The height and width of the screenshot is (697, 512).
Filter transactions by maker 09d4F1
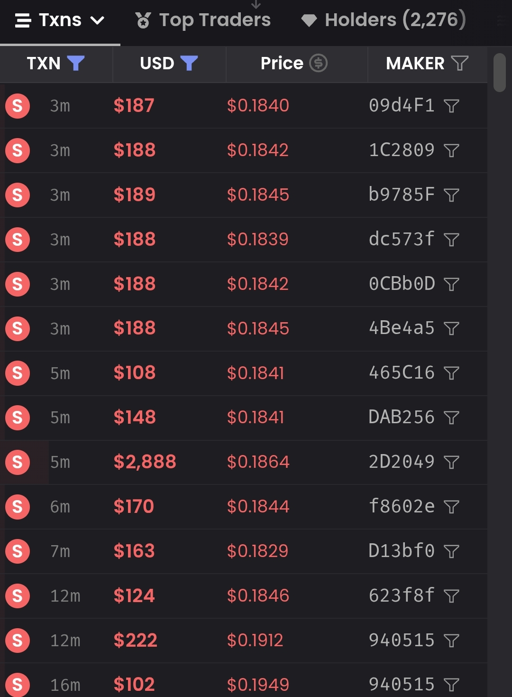(x=451, y=106)
